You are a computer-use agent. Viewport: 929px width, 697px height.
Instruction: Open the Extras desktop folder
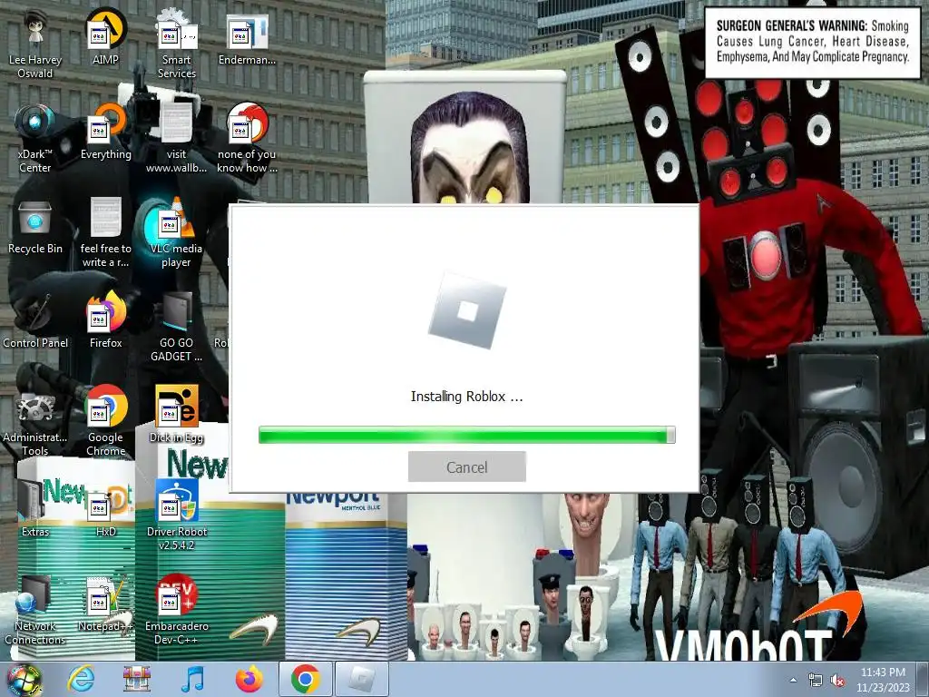35,509
